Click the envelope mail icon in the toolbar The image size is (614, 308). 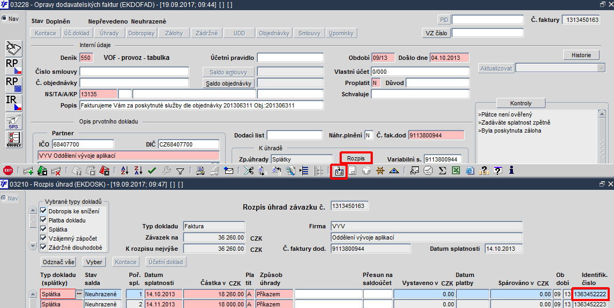click(229, 171)
